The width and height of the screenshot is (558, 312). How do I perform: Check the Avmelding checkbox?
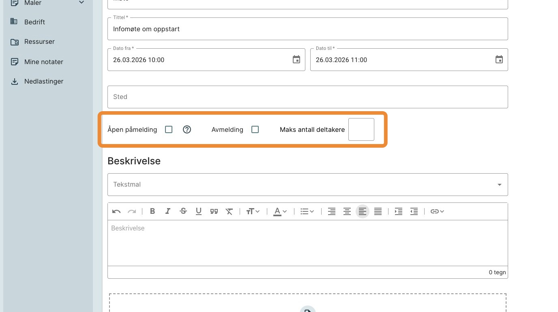coord(255,130)
